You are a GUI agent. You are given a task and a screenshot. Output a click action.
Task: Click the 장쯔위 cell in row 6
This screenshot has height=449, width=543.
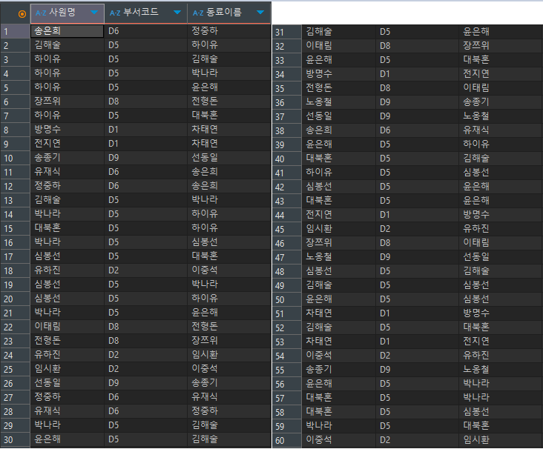[x=68, y=102]
